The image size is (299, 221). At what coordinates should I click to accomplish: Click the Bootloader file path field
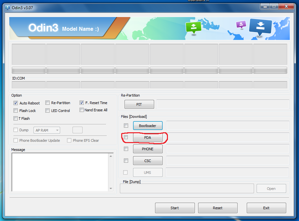coord(228,125)
